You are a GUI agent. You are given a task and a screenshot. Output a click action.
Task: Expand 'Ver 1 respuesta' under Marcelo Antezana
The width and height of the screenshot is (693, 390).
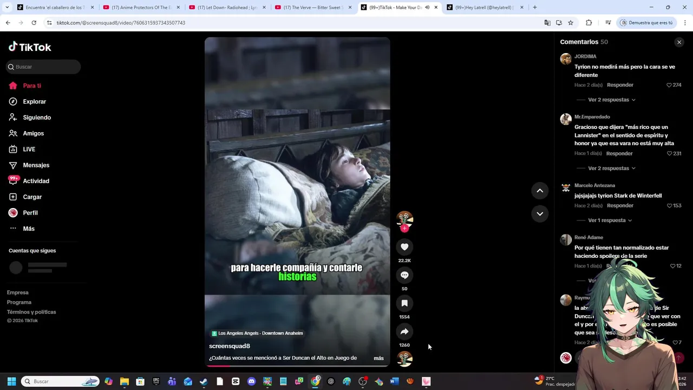click(x=610, y=220)
